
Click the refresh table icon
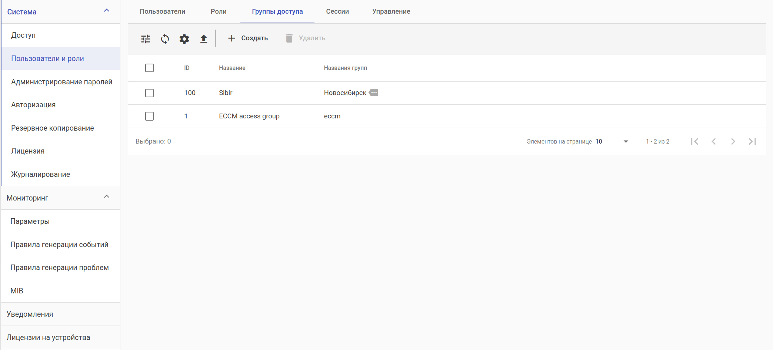pyautogui.click(x=165, y=39)
